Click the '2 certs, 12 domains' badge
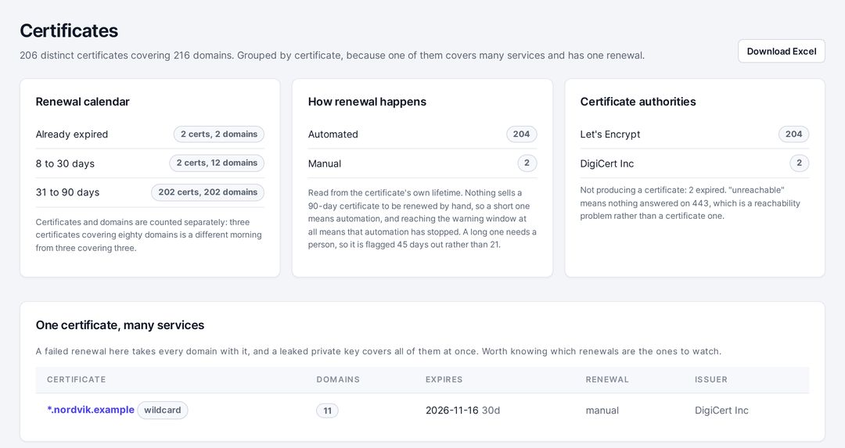The image size is (845, 448). point(217,163)
